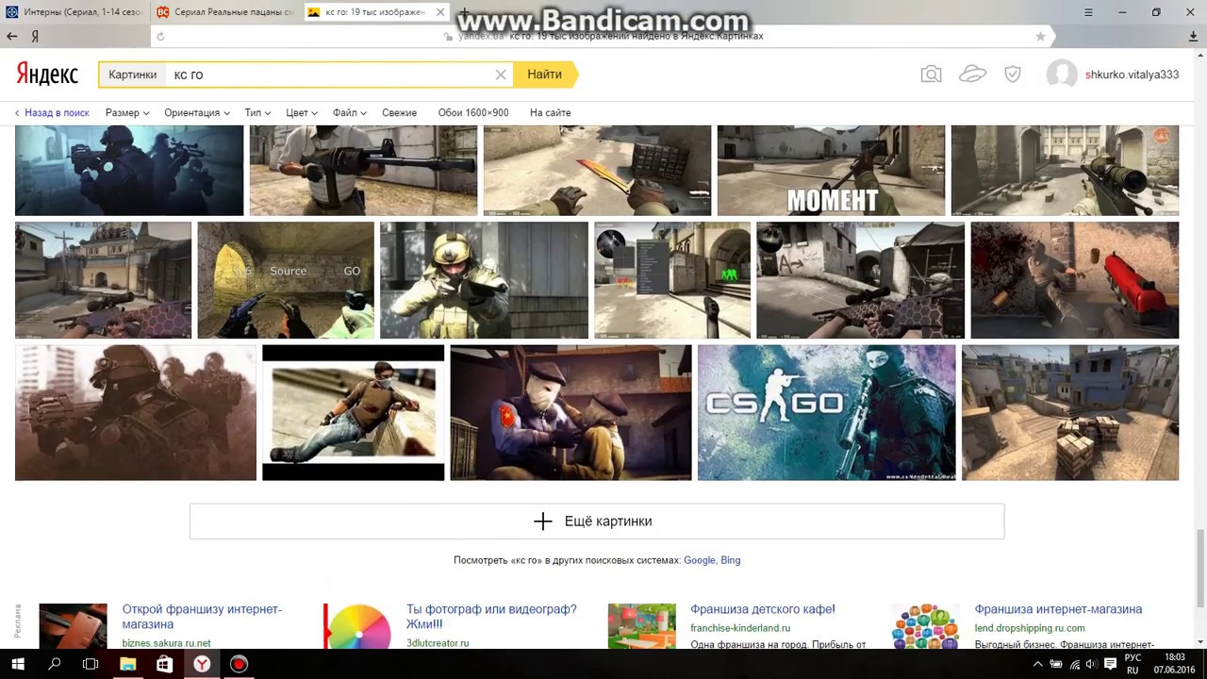Image resolution: width=1207 pixels, height=679 pixels.
Task: Open Windows Store from the taskbar
Action: point(164,664)
